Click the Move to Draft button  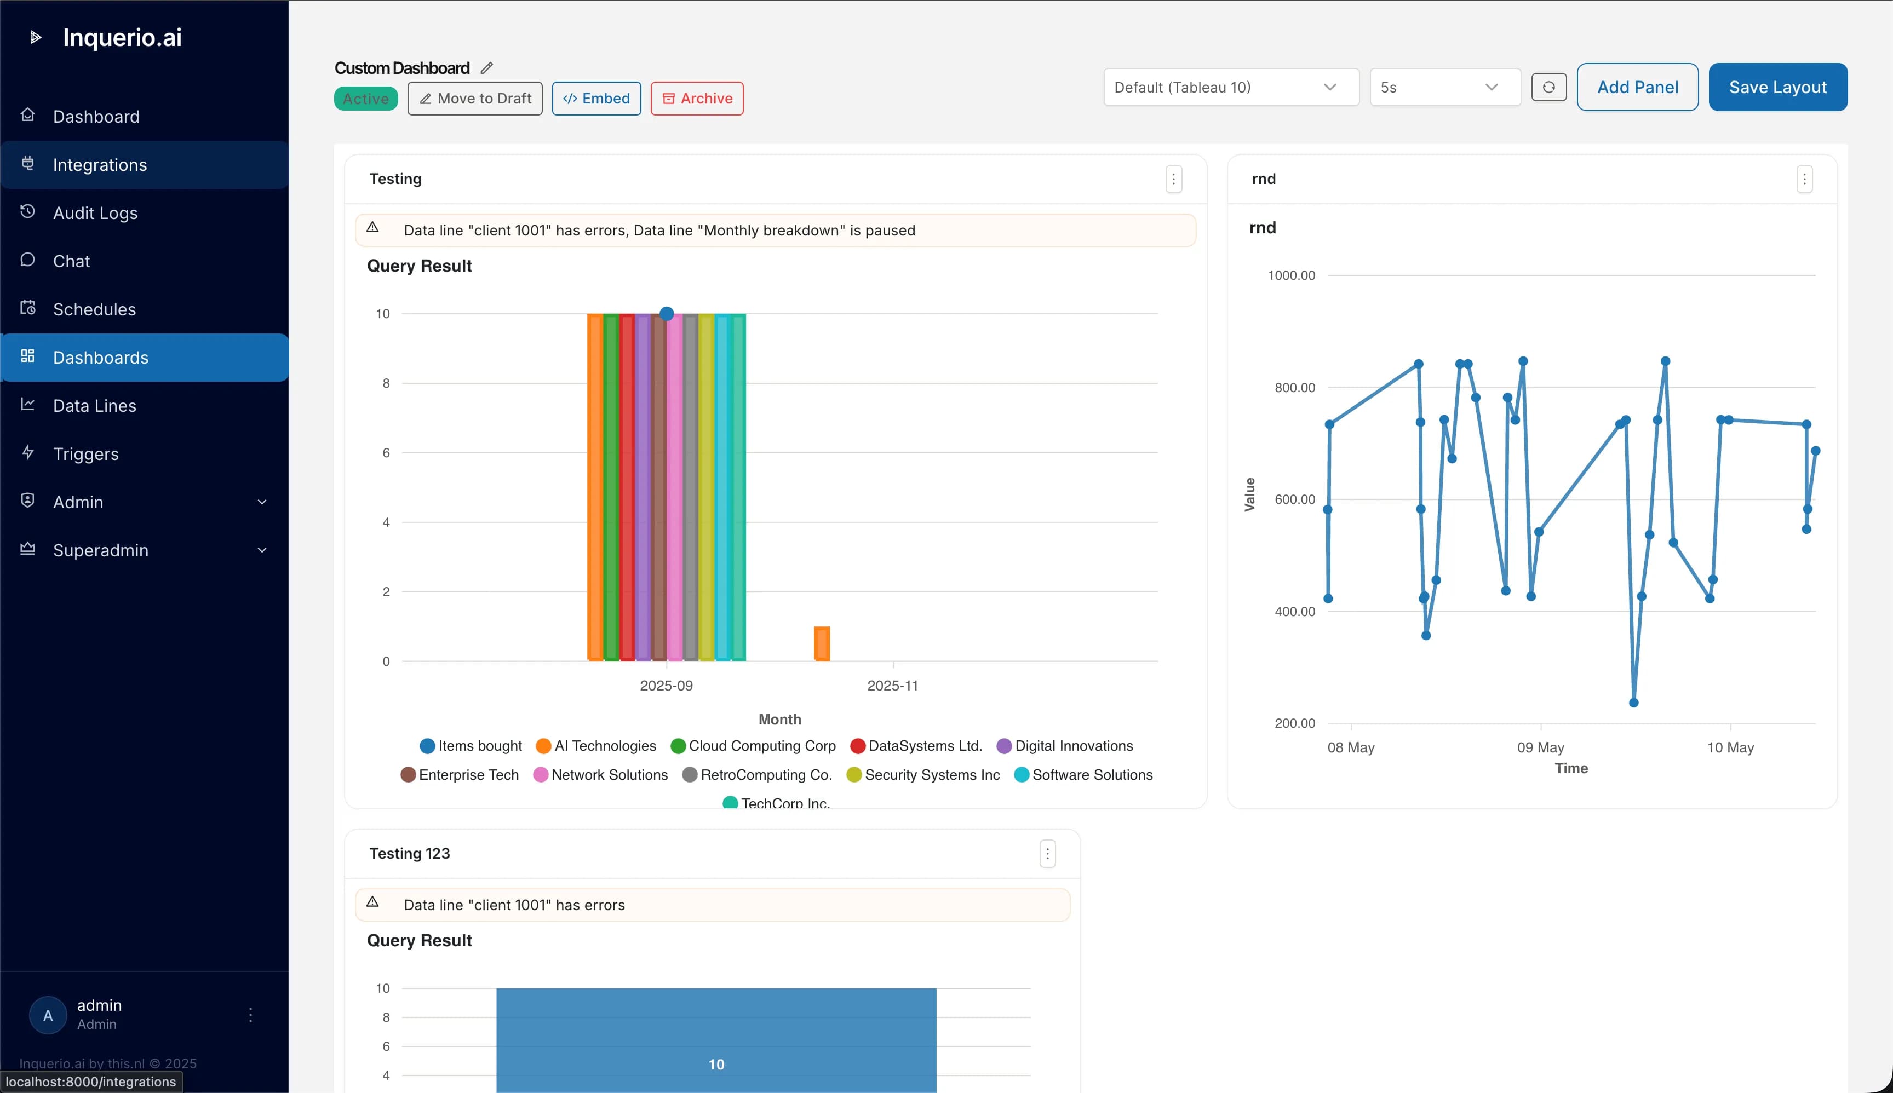(x=474, y=99)
